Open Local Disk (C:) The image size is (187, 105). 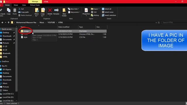tap(8, 94)
